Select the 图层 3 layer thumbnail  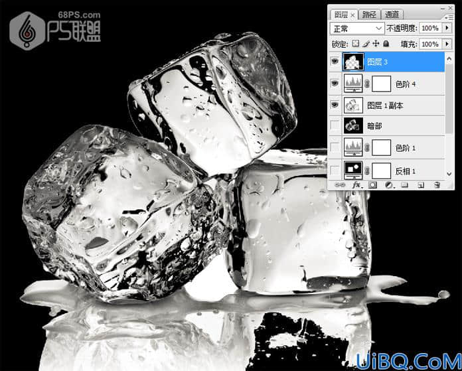[353, 62]
